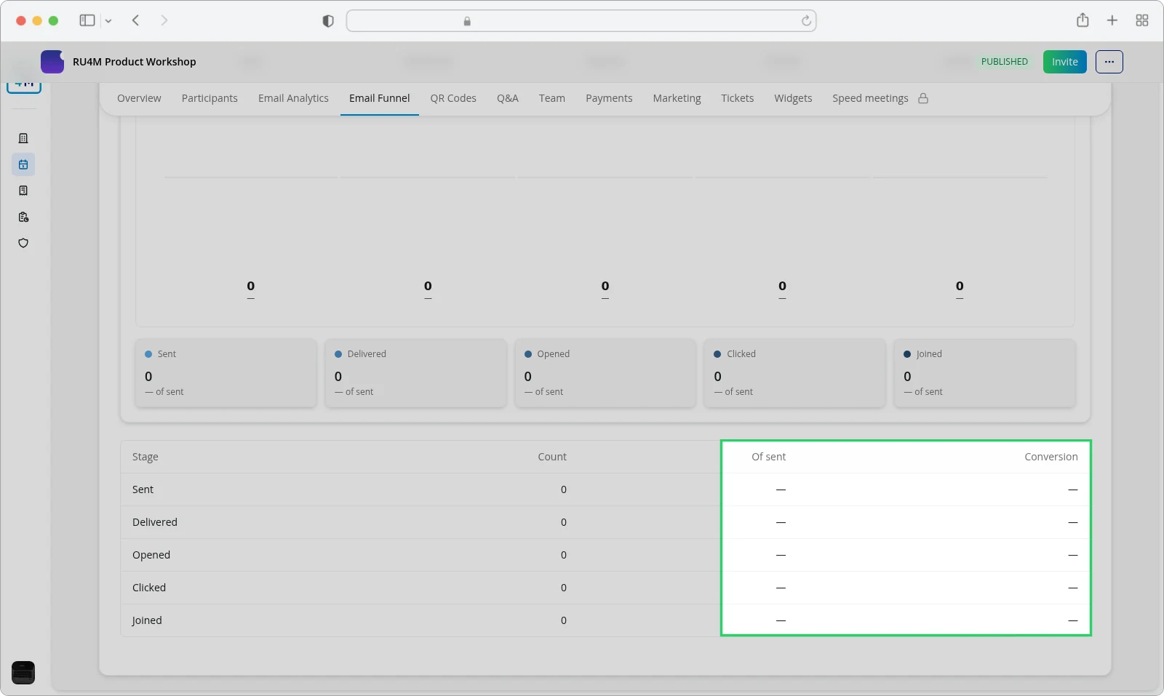Click the Delivered row in stage table
Viewport: 1164px width, 696px height.
[x=605, y=522]
